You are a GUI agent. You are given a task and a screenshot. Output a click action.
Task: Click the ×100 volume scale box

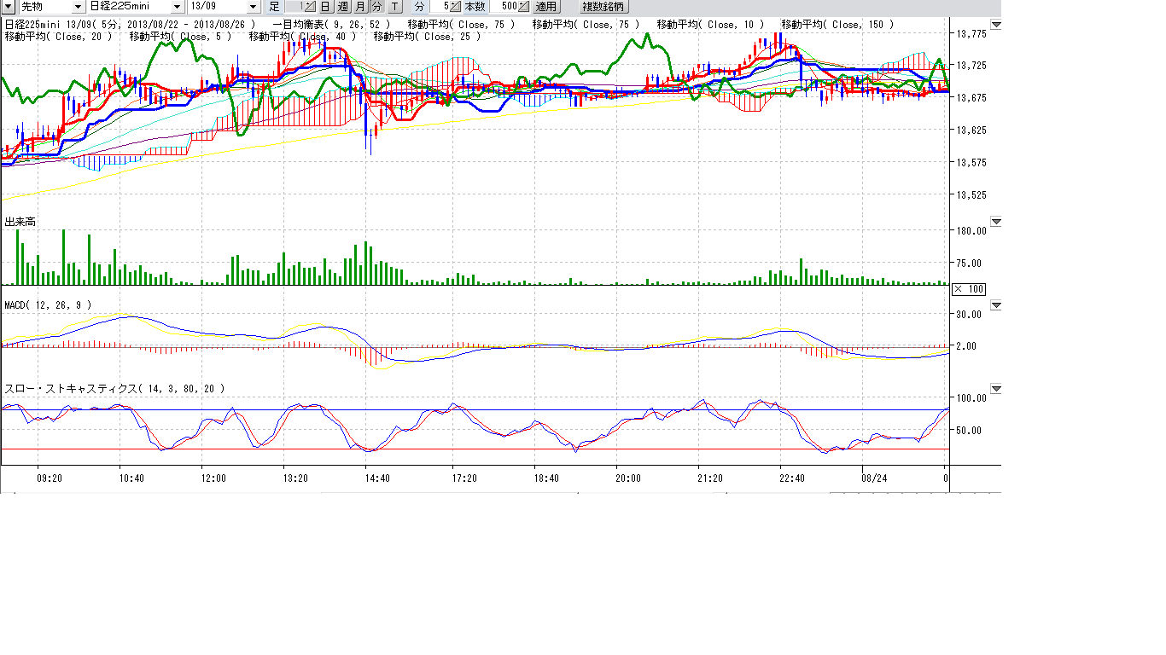(969, 289)
